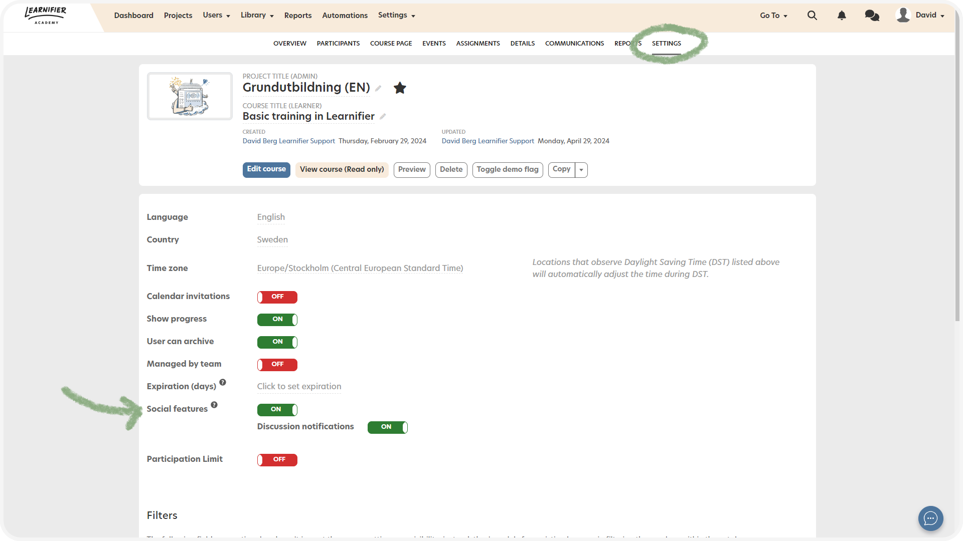Change the Europe/Stockholm time zone

pos(360,268)
